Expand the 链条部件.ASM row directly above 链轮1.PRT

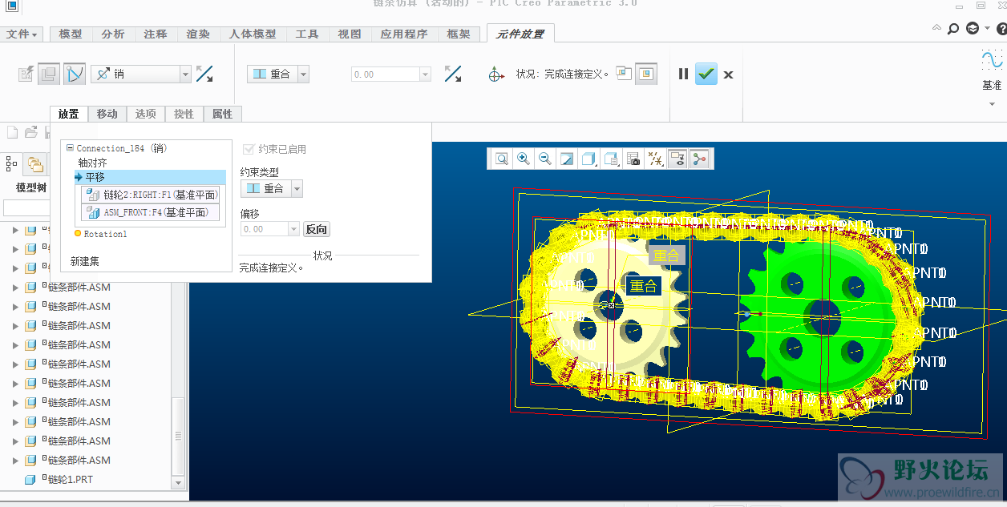15,461
